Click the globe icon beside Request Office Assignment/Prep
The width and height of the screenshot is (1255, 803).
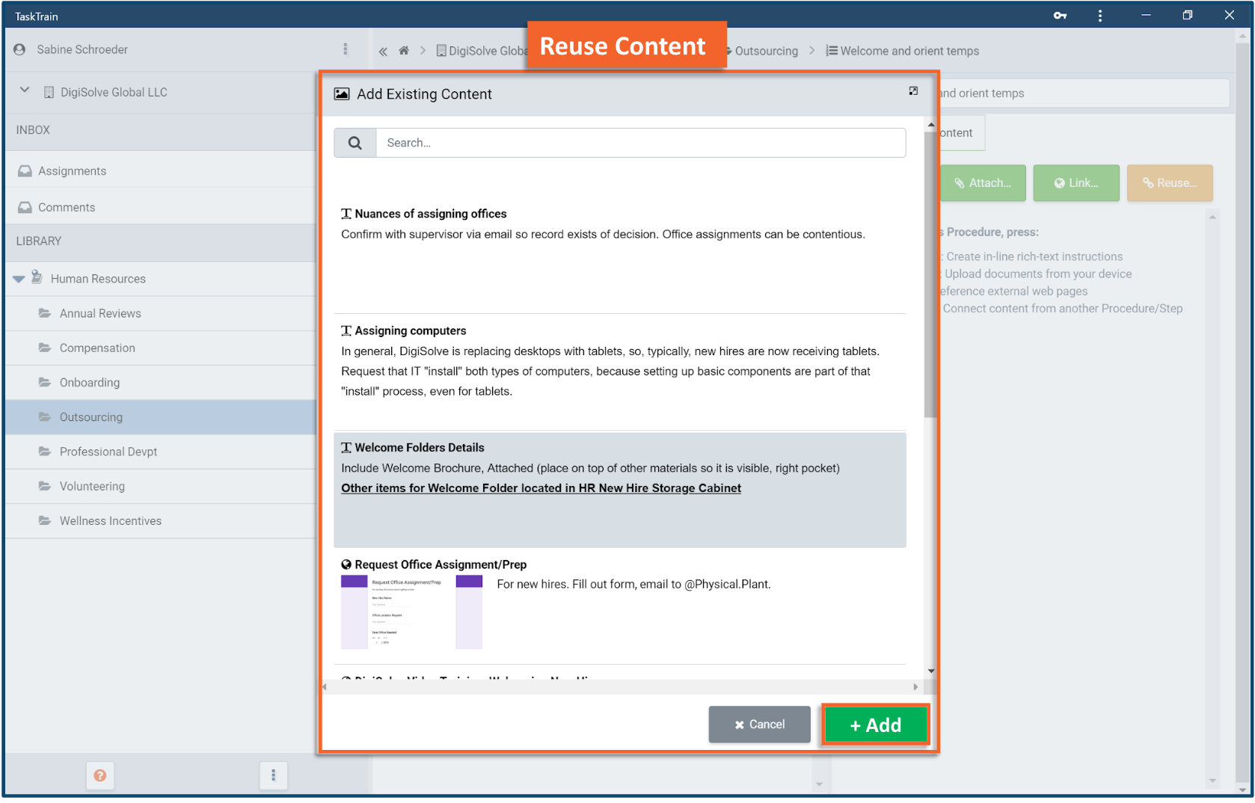(x=346, y=564)
